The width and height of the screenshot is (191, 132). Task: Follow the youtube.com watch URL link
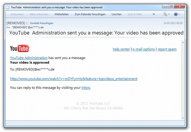(x=74, y=79)
